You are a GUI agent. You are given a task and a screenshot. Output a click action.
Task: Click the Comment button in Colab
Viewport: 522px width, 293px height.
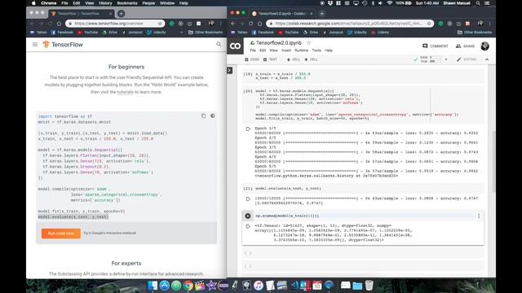pos(435,46)
